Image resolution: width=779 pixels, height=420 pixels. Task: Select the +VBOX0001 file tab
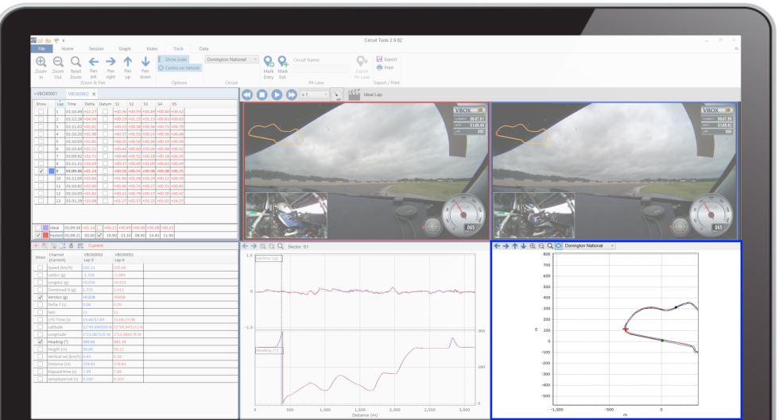click(46, 94)
